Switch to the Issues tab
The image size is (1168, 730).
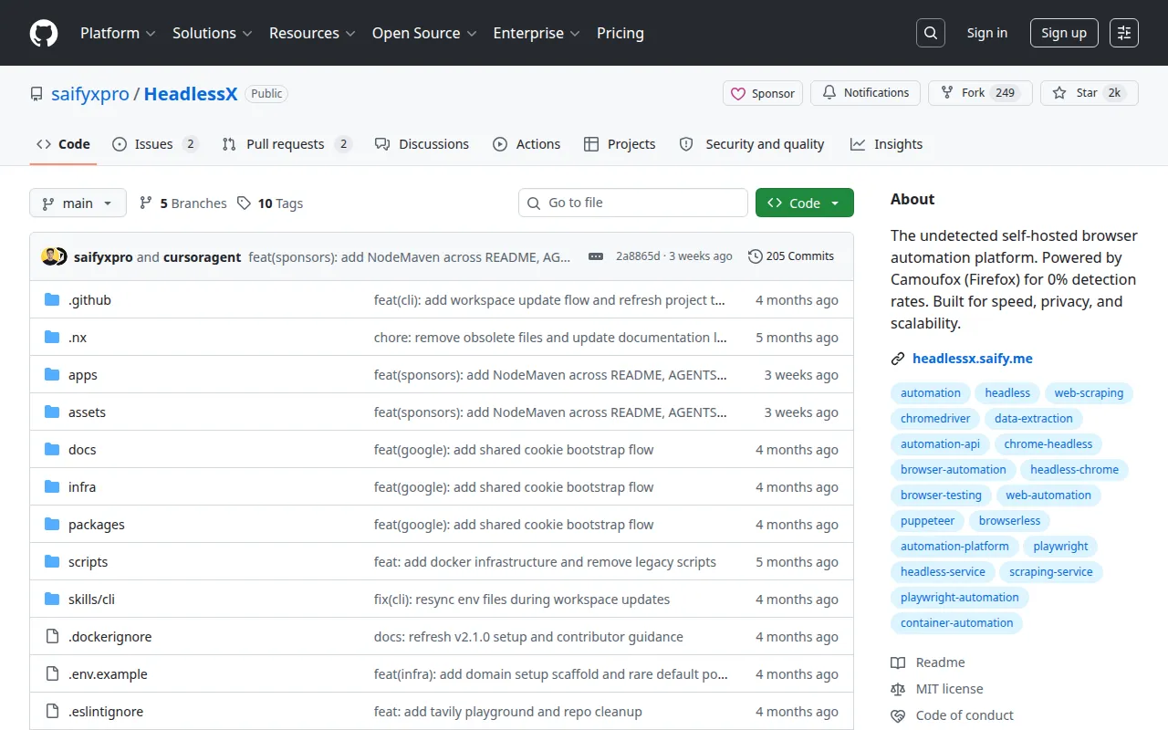[x=155, y=144]
